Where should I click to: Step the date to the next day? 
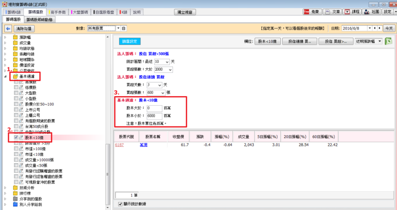coord(379,28)
